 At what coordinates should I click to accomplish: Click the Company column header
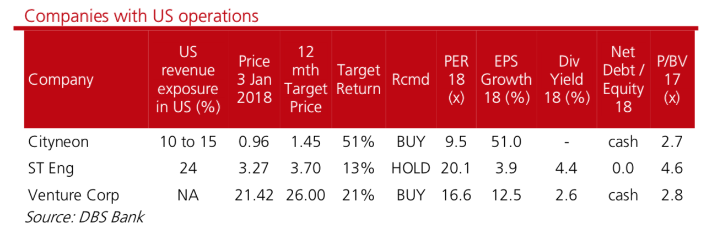(x=61, y=80)
